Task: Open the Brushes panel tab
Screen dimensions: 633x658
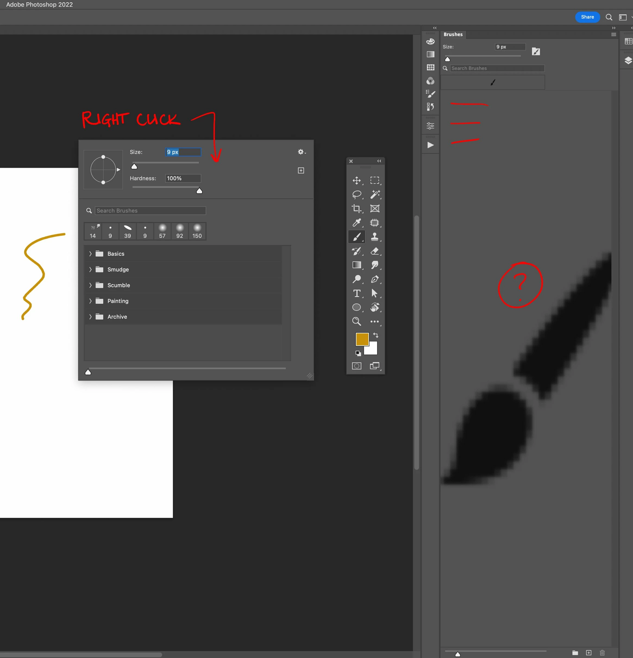Action: pos(453,34)
